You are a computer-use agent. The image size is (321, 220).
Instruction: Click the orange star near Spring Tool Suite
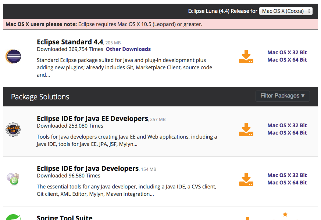(x=285, y=214)
